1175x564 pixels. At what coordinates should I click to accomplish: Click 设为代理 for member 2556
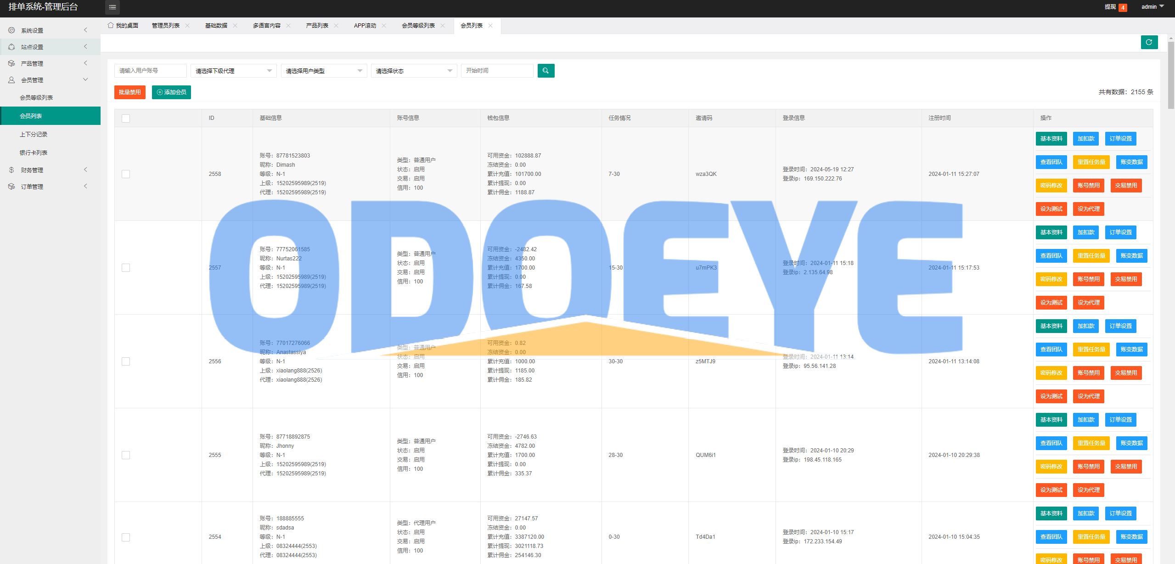click(x=1088, y=396)
